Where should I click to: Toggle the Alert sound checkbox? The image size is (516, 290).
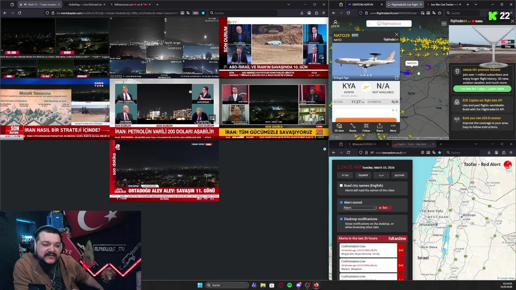point(341,202)
